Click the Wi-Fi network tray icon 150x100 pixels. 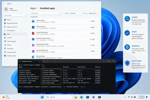pyautogui.click(x=129, y=97)
